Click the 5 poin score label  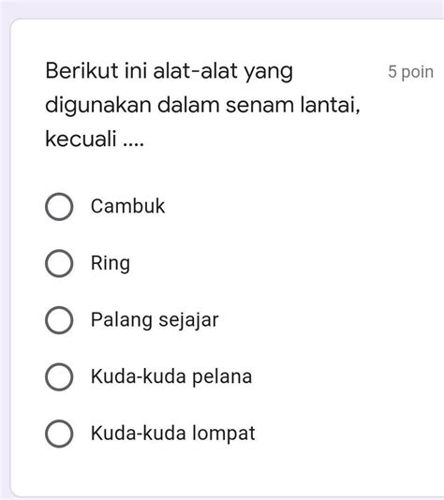410,71
